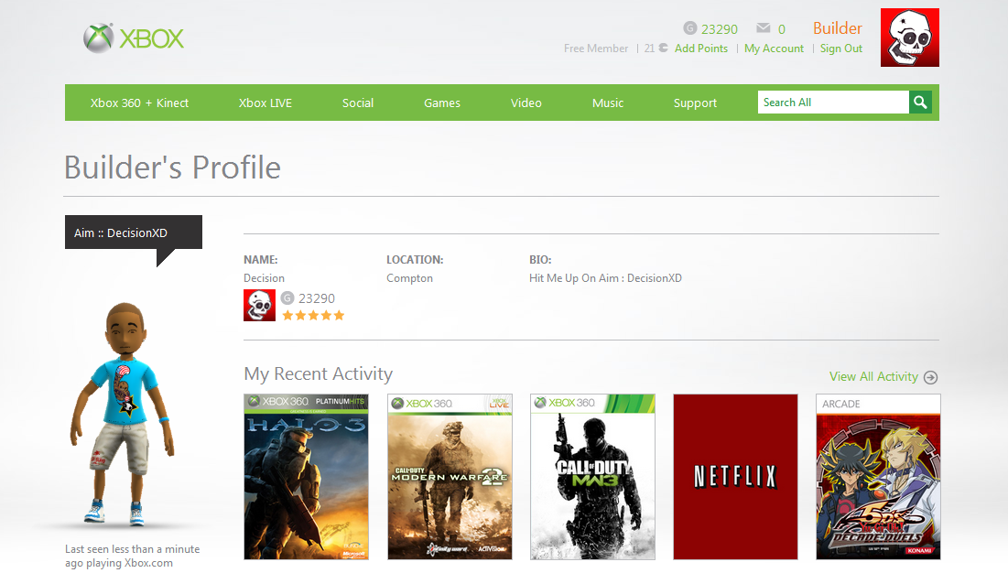Screen dimensions: 1008x573
Task: Open the Social menu
Action: [x=358, y=103]
